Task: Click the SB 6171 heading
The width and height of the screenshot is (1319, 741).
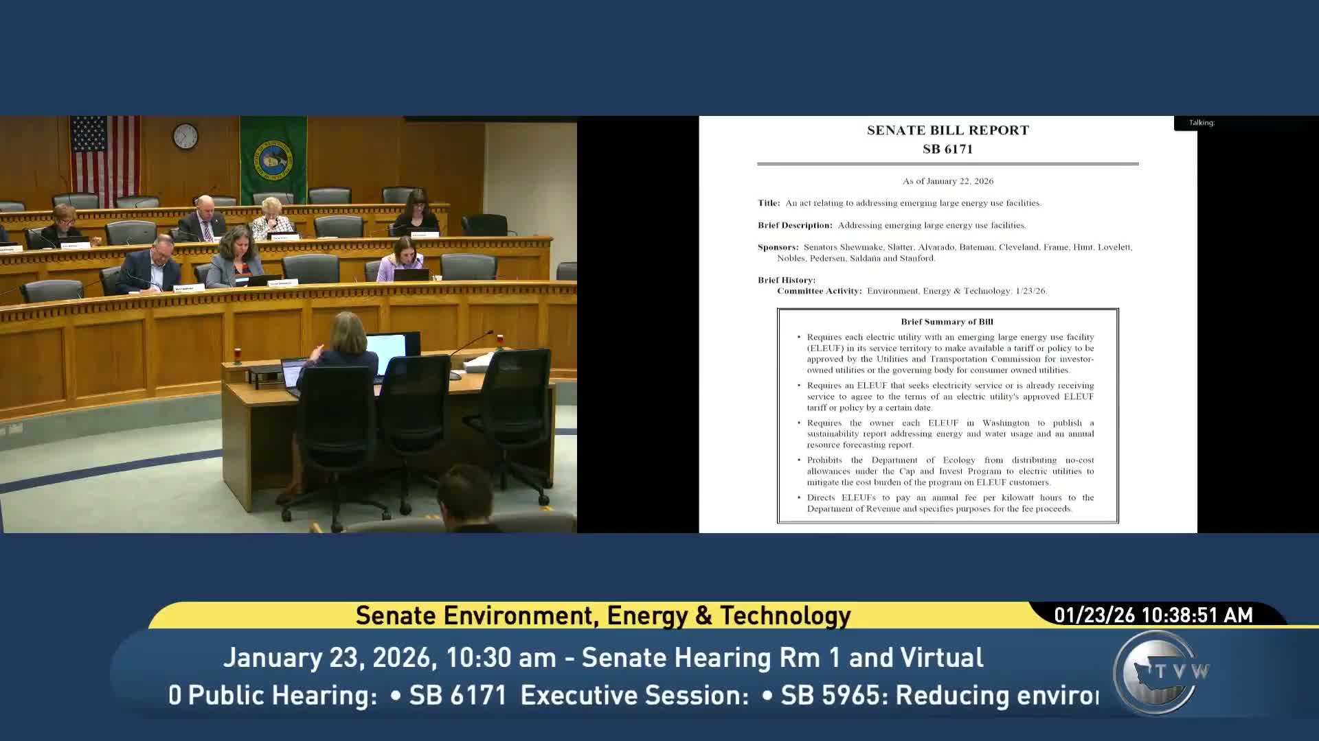Action: (x=948, y=148)
